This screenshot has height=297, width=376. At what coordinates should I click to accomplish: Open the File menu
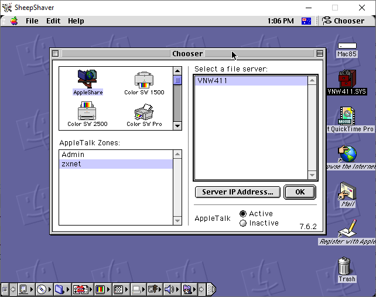pyautogui.click(x=32, y=21)
